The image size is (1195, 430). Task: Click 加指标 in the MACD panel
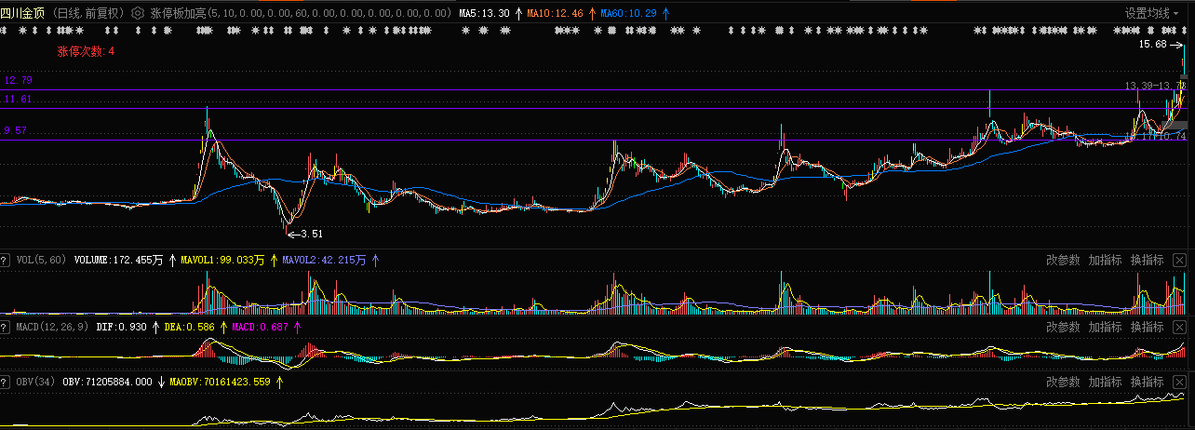[1105, 327]
